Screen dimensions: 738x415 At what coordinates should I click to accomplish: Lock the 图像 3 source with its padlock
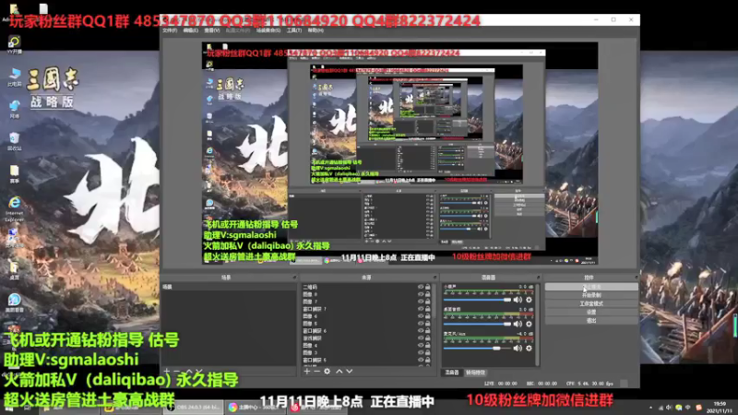(428, 352)
